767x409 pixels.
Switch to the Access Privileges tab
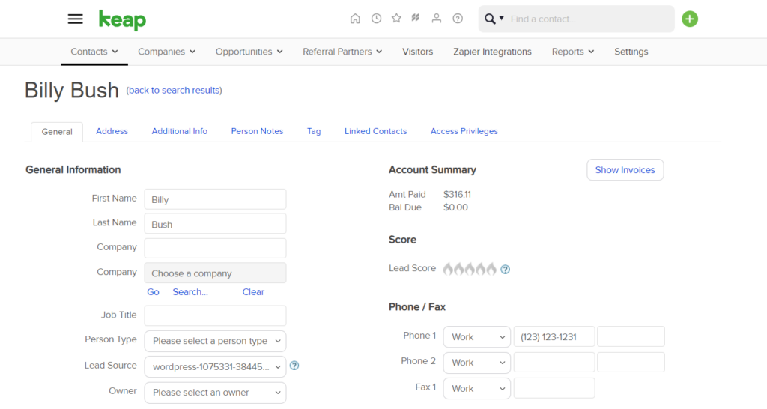(x=464, y=131)
